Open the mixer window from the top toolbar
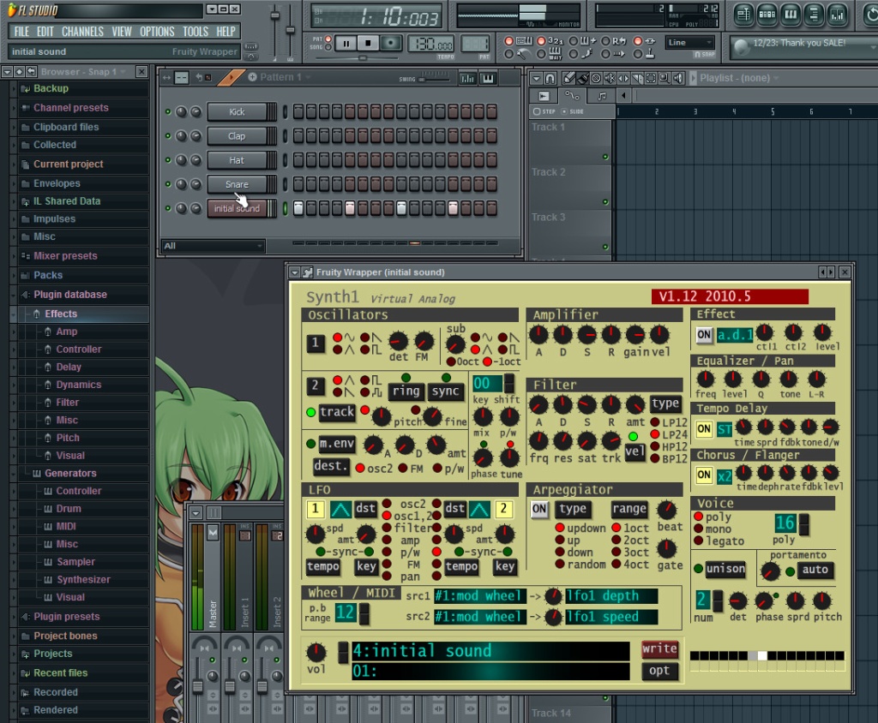The width and height of the screenshot is (878, 723). pyautogui.click(x=837, y=15)
